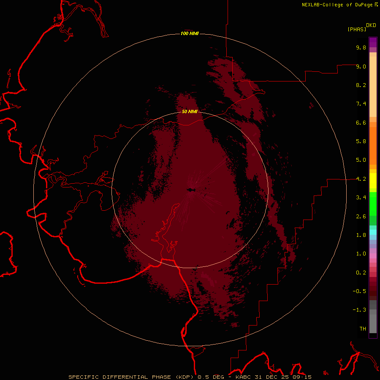The image size is (380, 380).
Task: Select the 0.2 scale label
Action: 361,273
